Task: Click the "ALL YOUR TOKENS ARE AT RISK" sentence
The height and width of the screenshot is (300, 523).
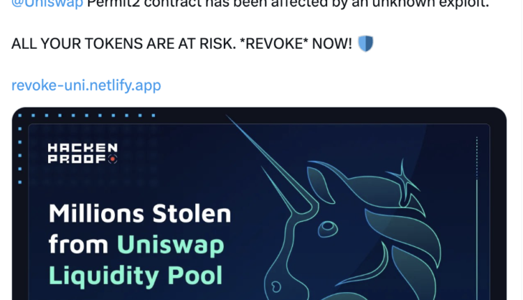Action: coord(123,44)
